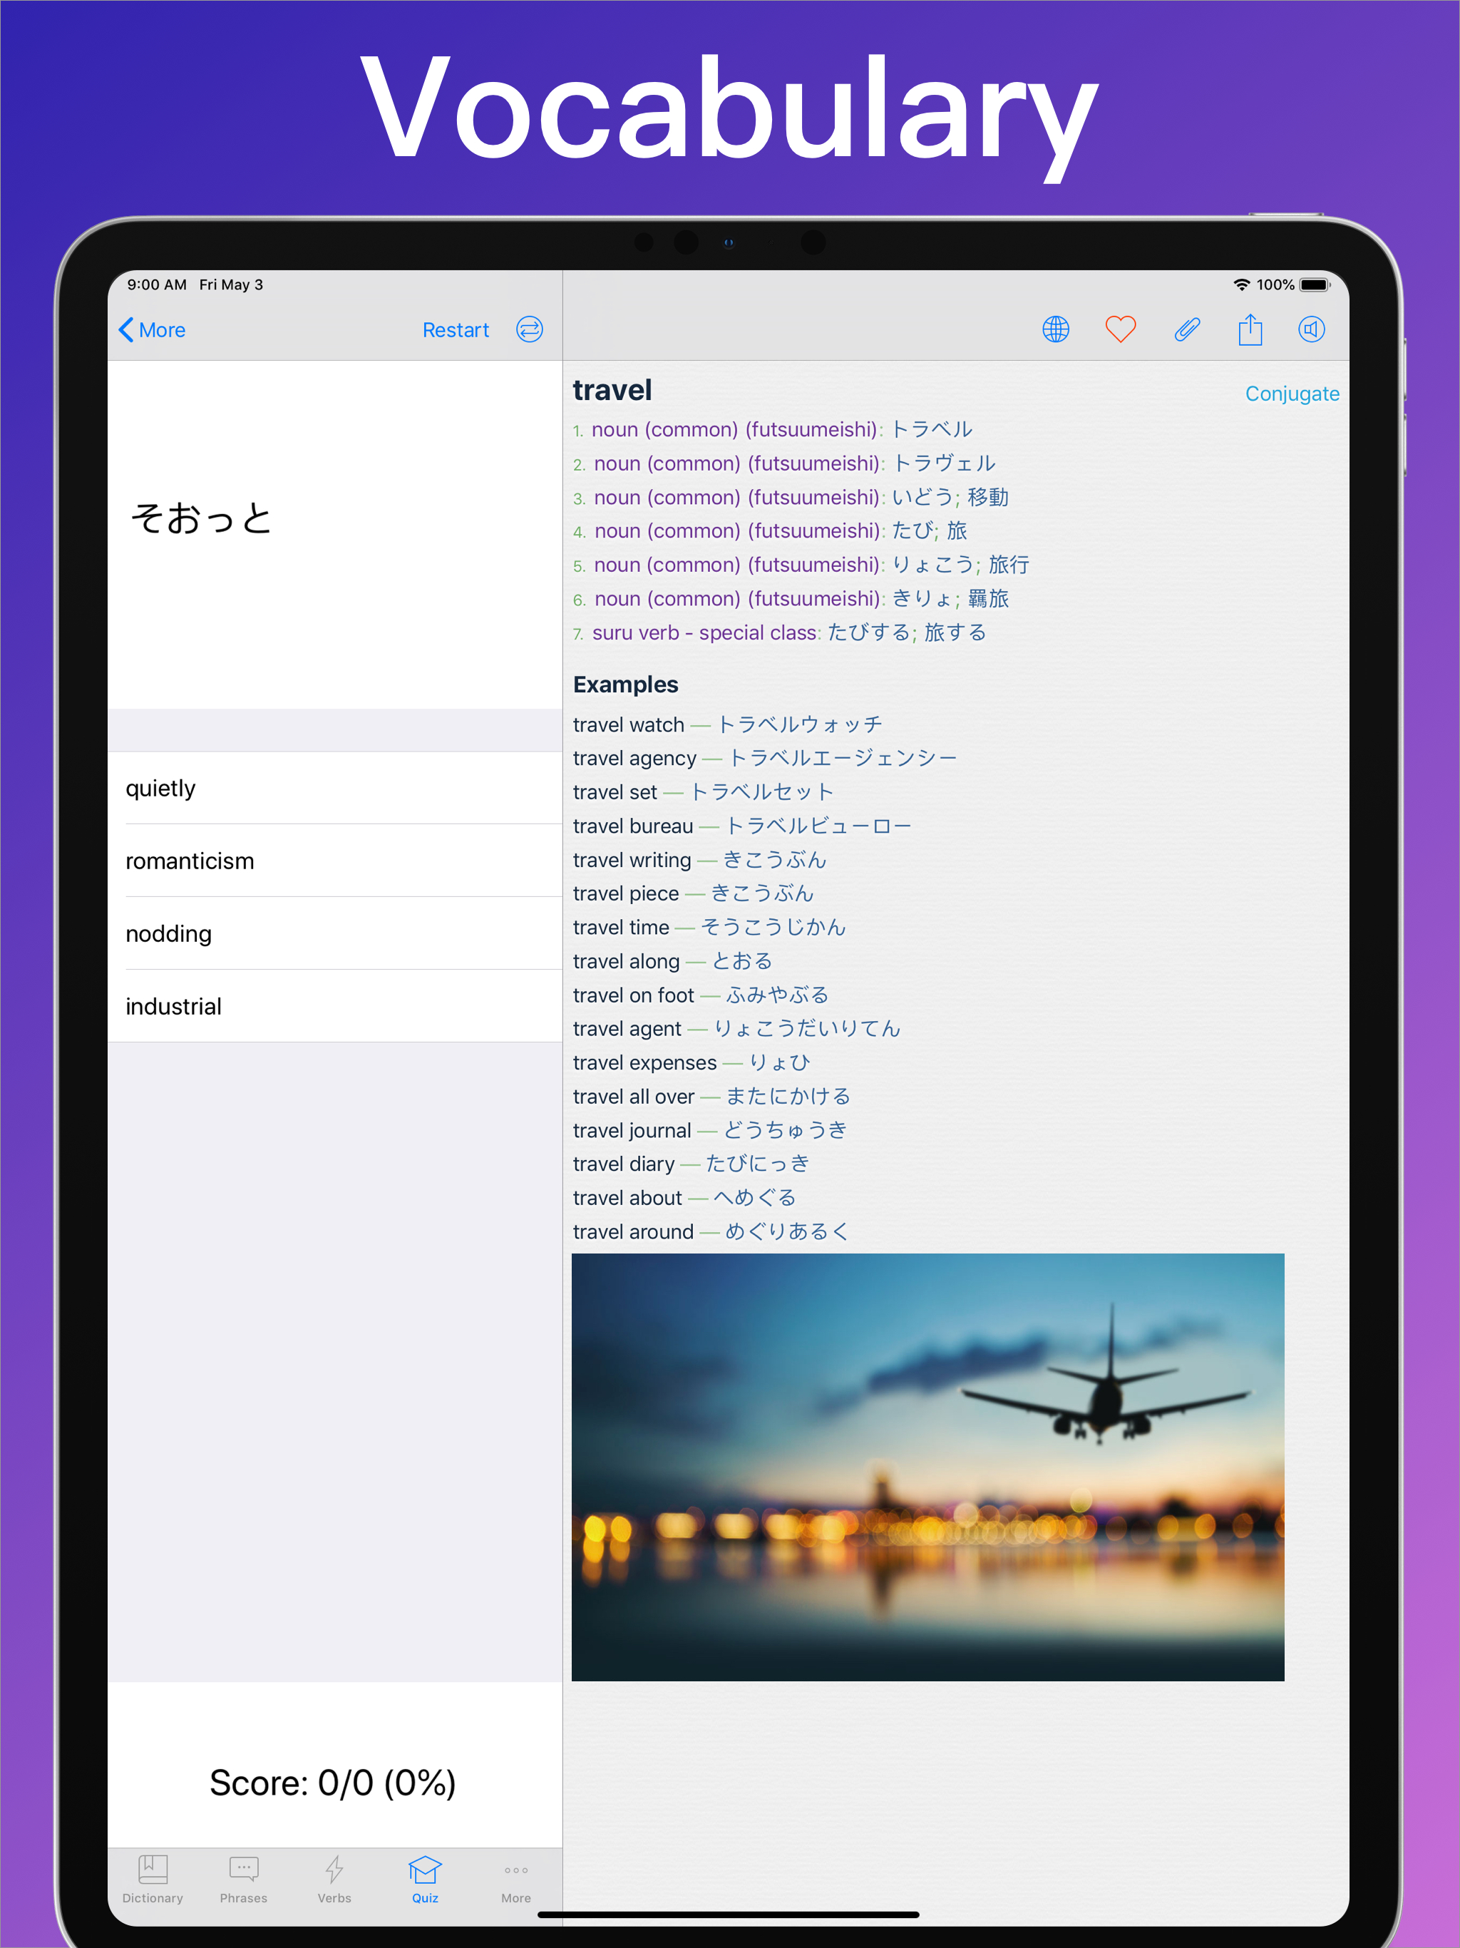Select the translation トラベル in definition 1
1460x1948 pixels.
tap(932, 430)
